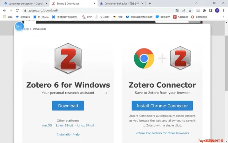Image resolution: width=228 pixels, height=143 pixels.
Task: Click the 'Other platforms' label
Action: pyautogui.click(x=68, y=120)
